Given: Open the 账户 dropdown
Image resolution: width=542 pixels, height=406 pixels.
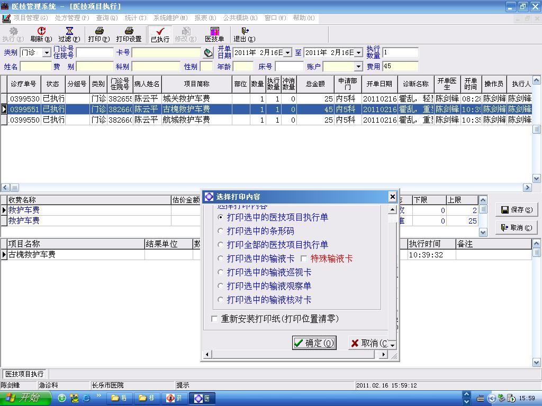Looking at the screenshot, I should pos(358,66).
